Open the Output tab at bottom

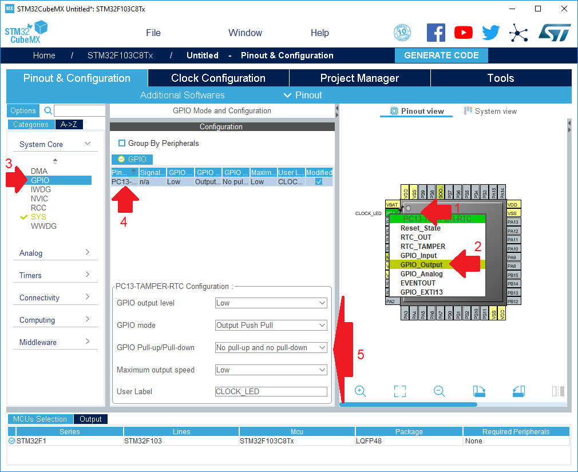(90, 419)
